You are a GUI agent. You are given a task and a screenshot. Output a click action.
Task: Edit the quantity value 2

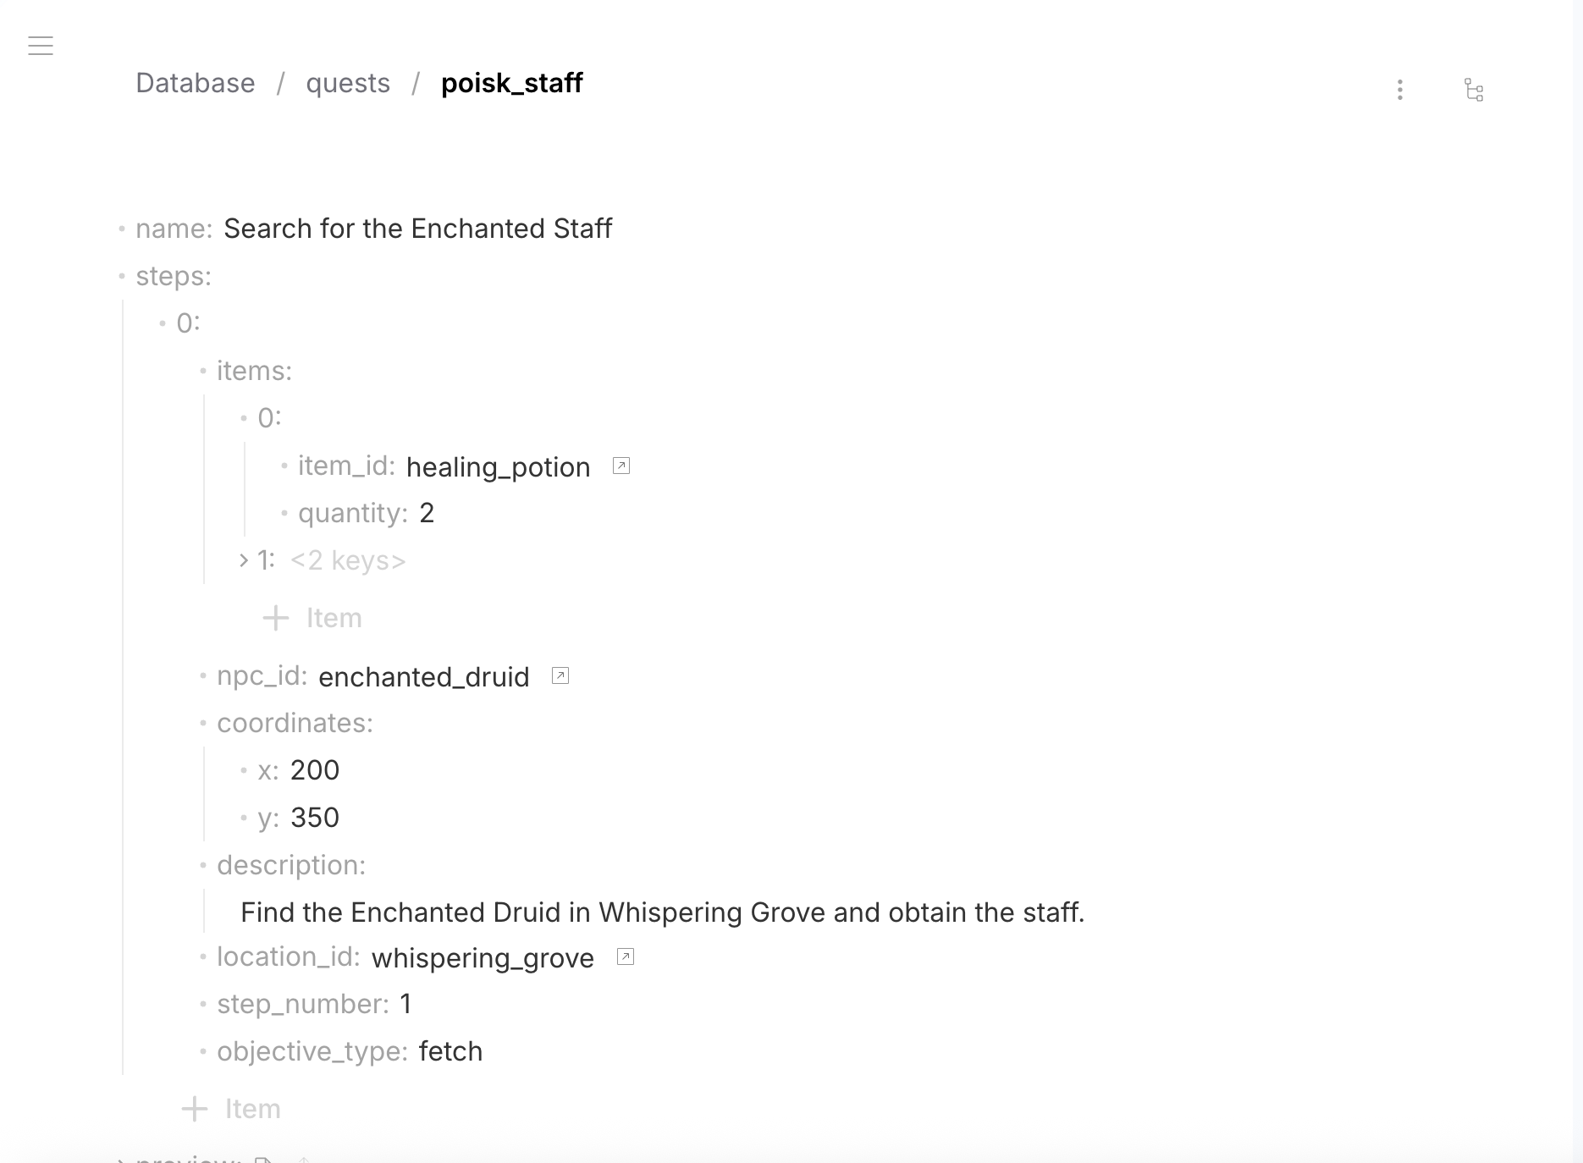point(427,512)
